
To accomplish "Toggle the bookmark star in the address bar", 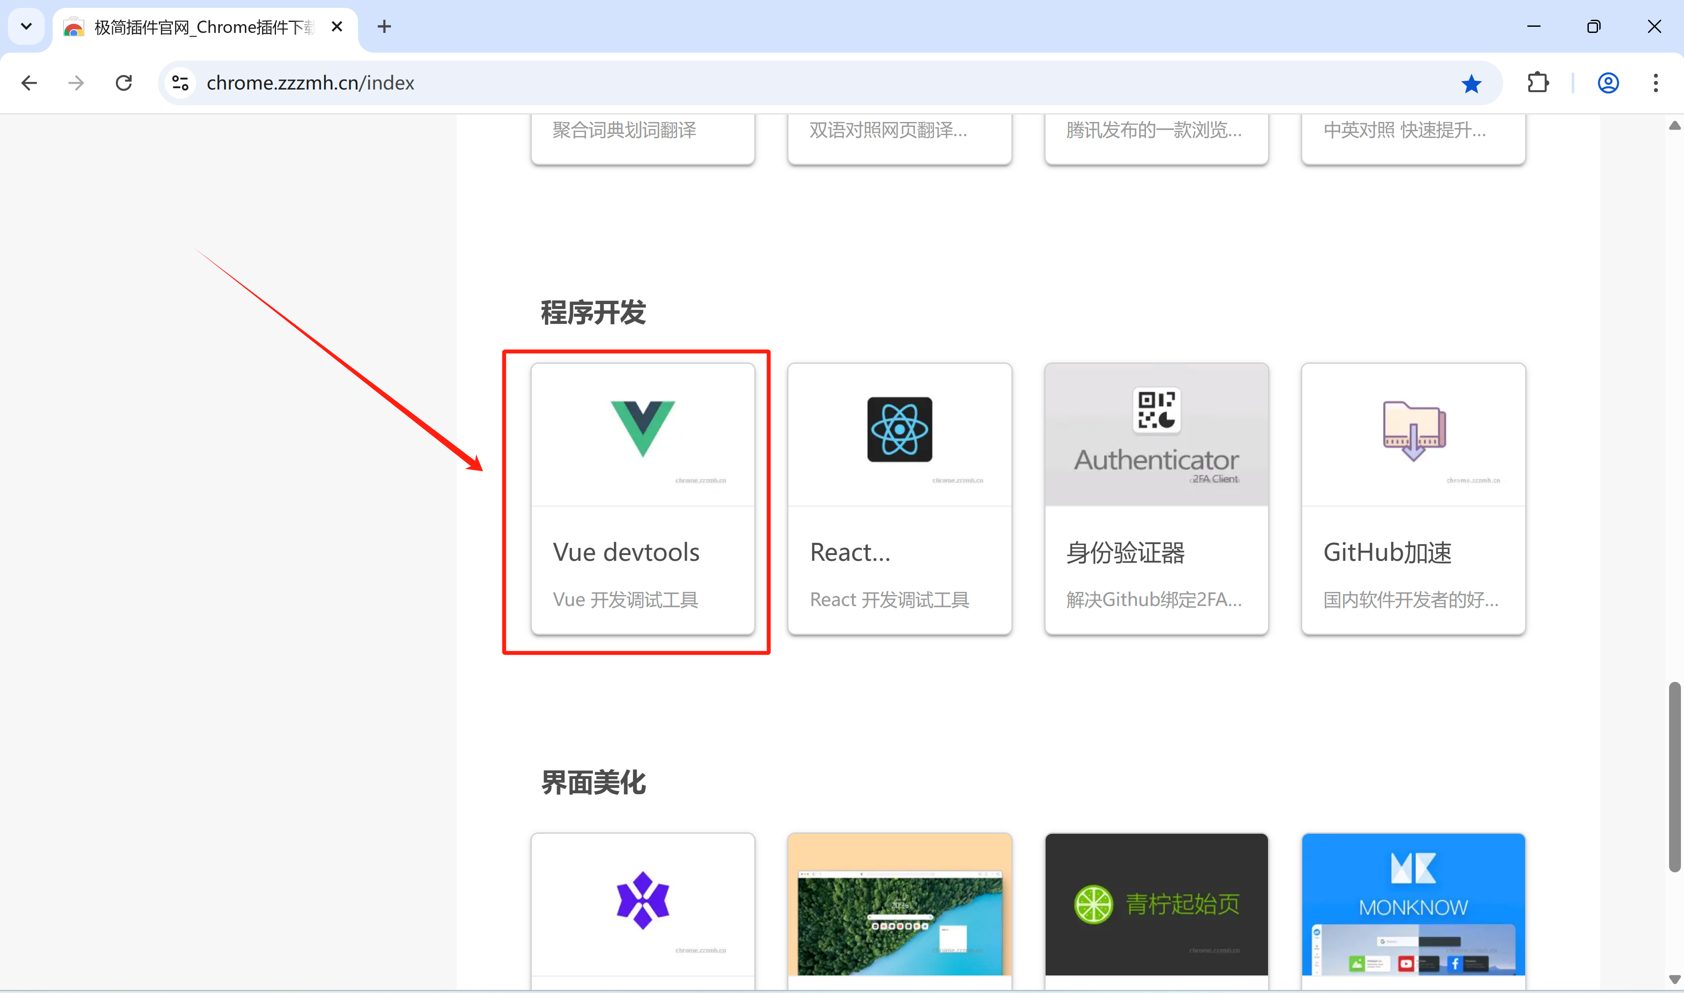I will click(x=1471, y=84).
